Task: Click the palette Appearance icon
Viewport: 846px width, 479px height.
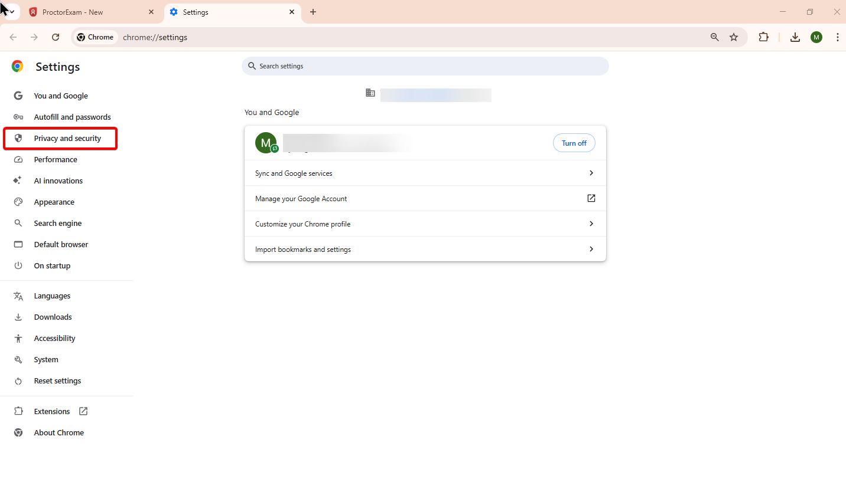Action: [18, 202]
